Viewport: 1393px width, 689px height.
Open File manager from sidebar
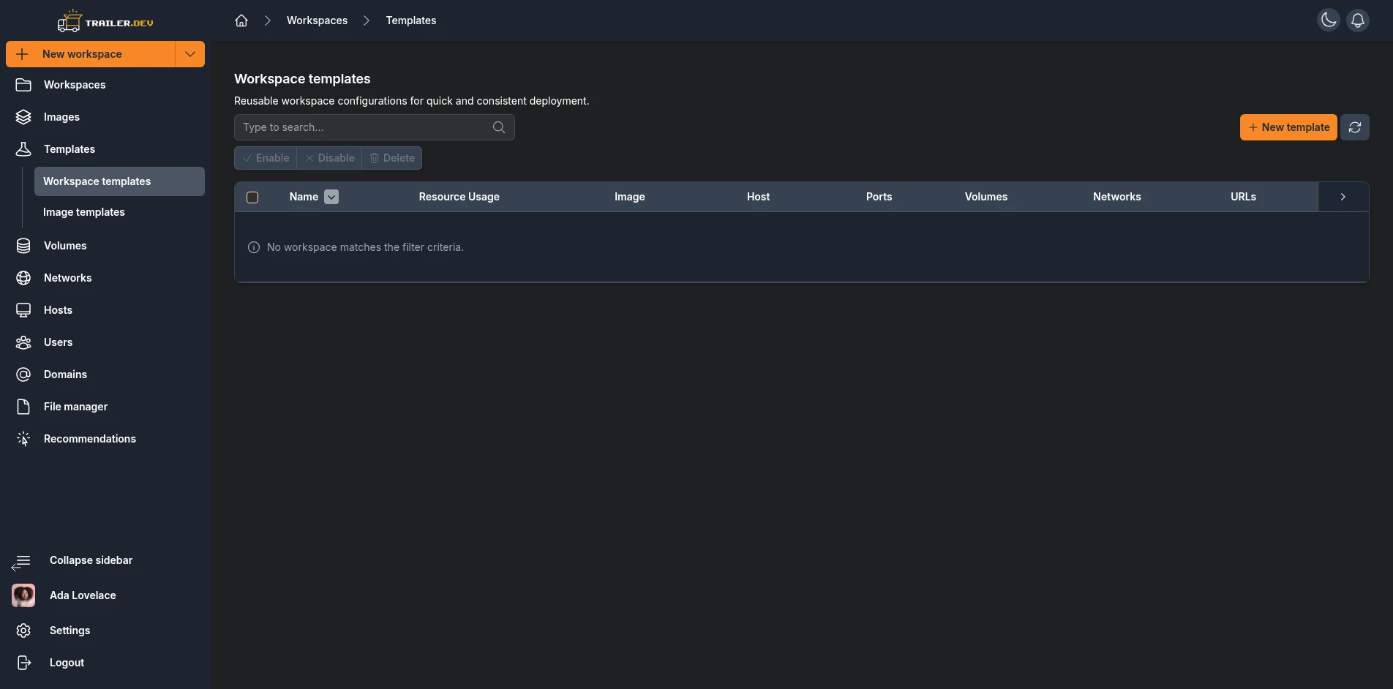pyautogui.click(x=105, y=407)
